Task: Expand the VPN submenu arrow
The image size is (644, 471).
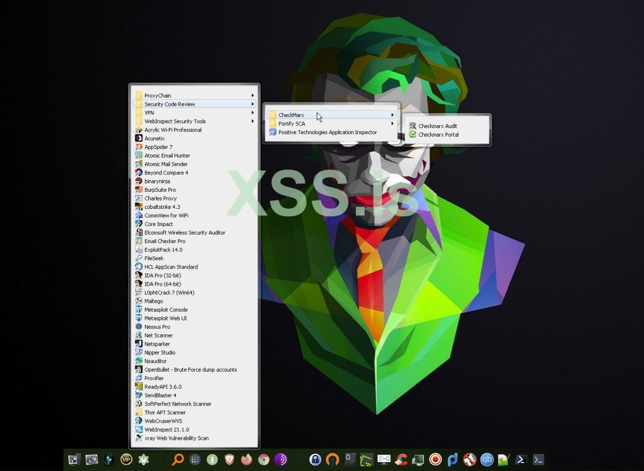Action: click(253, 112)
